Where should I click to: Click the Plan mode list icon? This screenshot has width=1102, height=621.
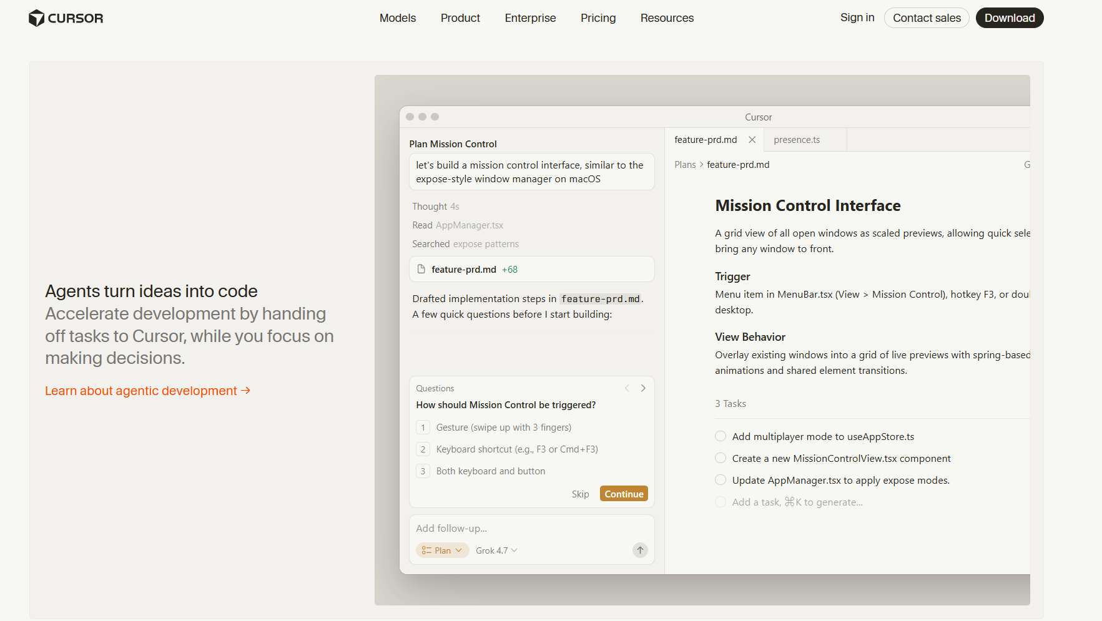pos(426,550)
